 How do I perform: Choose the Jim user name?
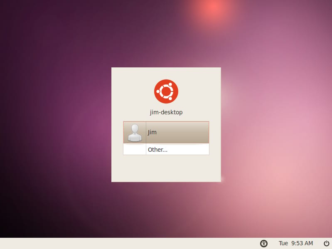[x=152, y=132]
